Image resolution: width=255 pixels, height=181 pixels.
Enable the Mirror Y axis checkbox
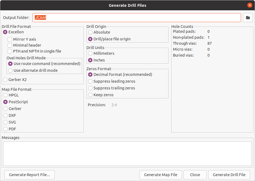tap(10, 39)
